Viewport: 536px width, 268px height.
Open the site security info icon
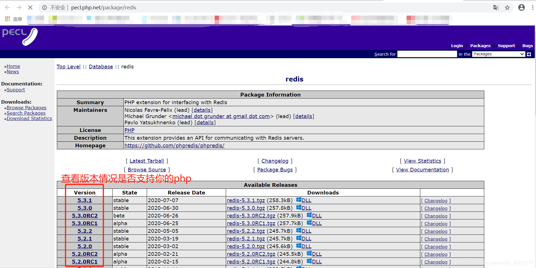pos(45,8)
